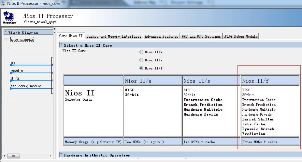The width and height of the screenshot is (302, 162).
Task: Collapse the Hardware Arithmetic Operation section
Action: pyautogui.click(x=61, y=154)
